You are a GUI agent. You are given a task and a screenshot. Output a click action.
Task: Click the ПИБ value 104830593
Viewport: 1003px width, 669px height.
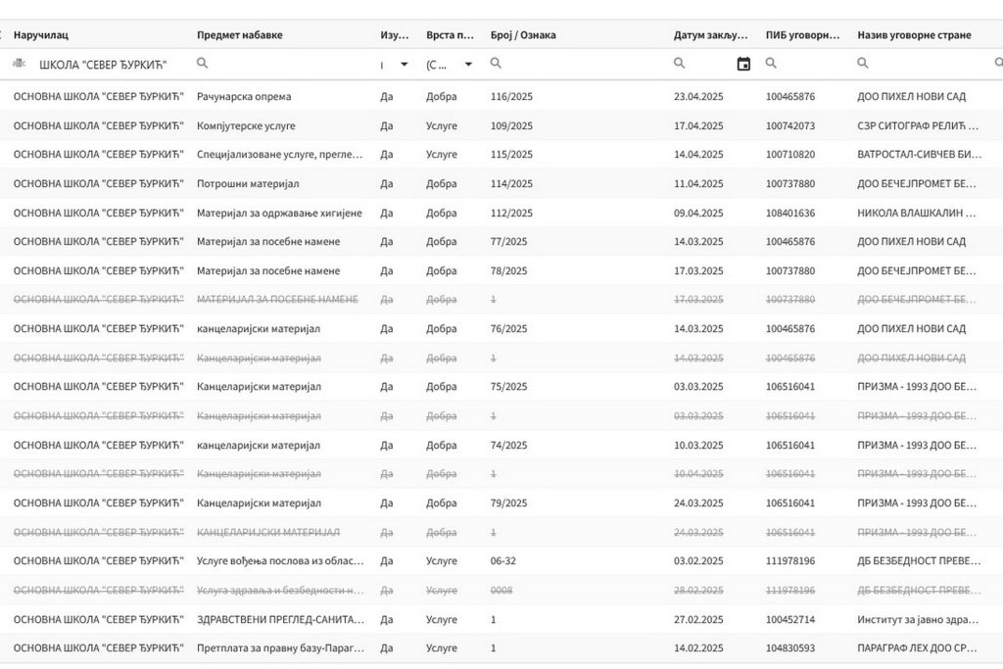[x=790, y=648]
